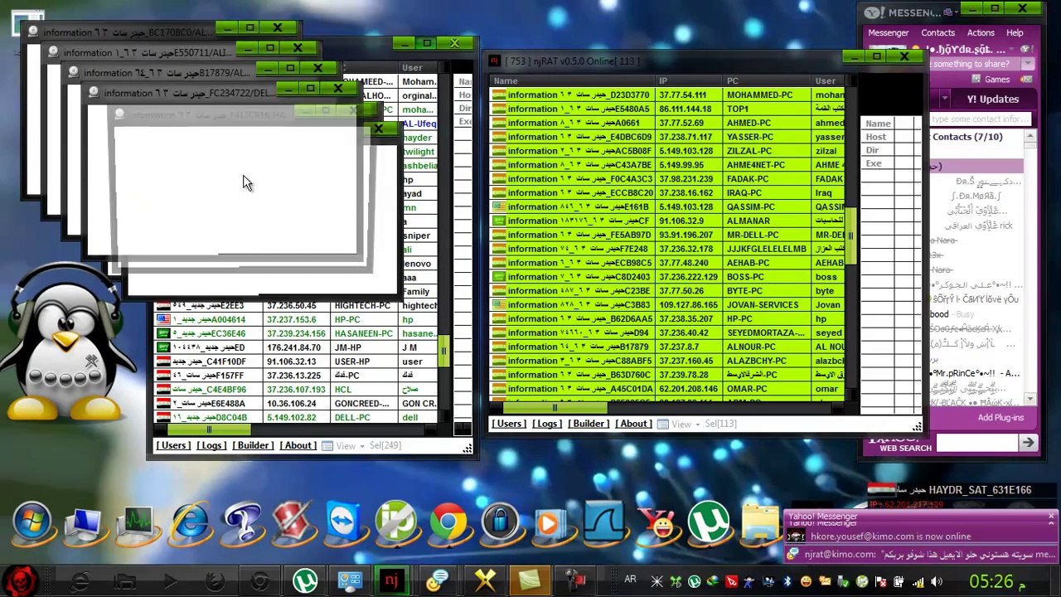Open the Actions menu in Messenger
This screenshot has width=1061, height=597.
tap(981, 33)
